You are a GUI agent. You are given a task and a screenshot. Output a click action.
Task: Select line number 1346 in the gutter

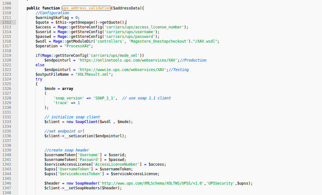[x=7, y=183]
